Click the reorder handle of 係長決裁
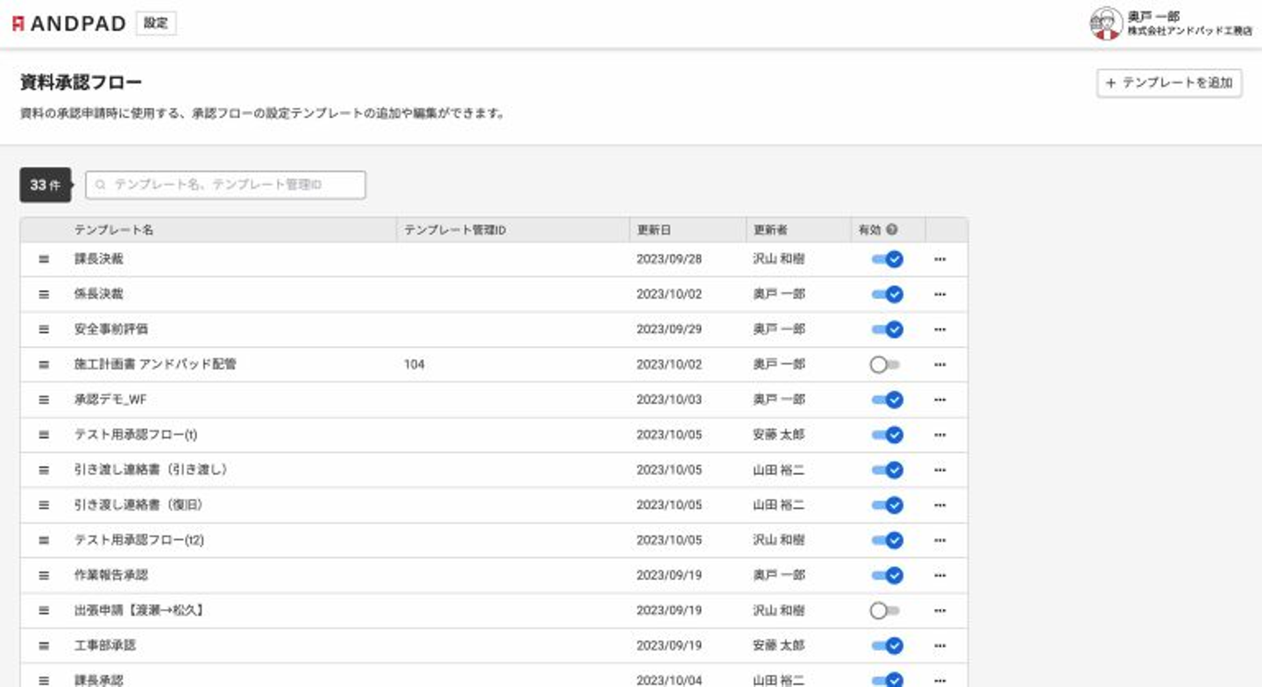The image size is (1262, 687). click(44, 294)
